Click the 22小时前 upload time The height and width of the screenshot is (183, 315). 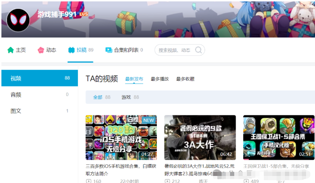tap(130, 181)
